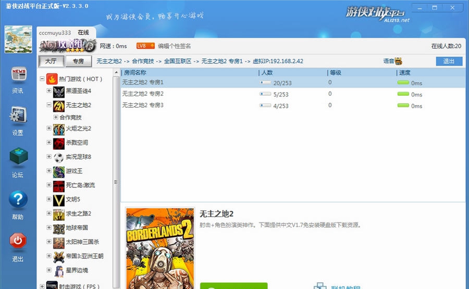Image resolution: width=469 pixels, height=289 pixels.
Task: Switch to the 大厅 lobby tab
Action: (51, 61)
